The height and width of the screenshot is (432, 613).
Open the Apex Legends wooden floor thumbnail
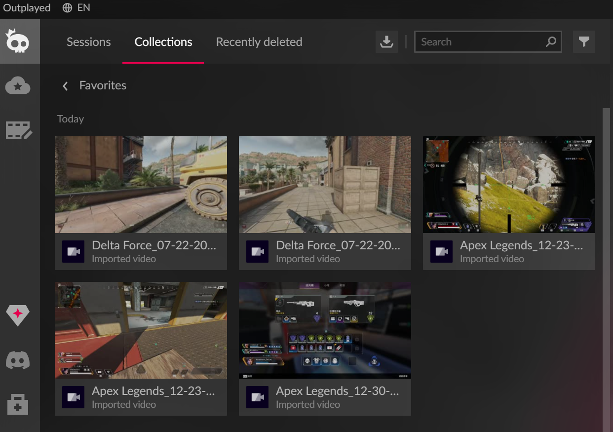(141, 330)
